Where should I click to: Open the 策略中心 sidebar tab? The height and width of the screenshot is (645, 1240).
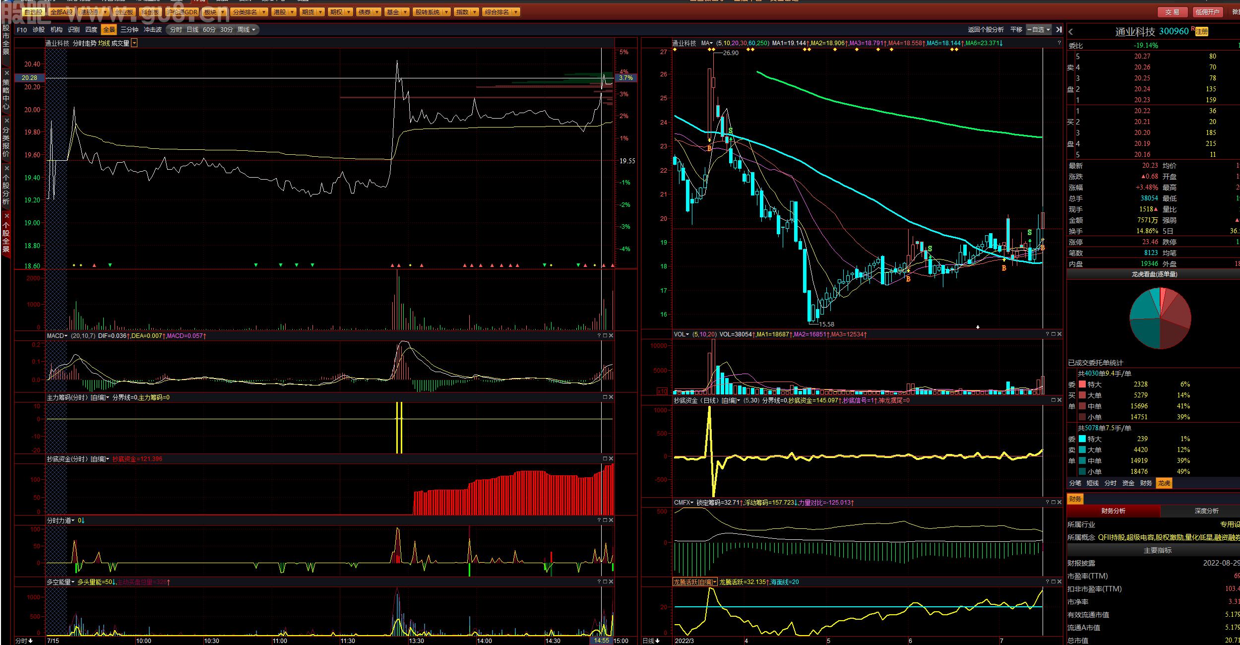click(x=6, y=91)
